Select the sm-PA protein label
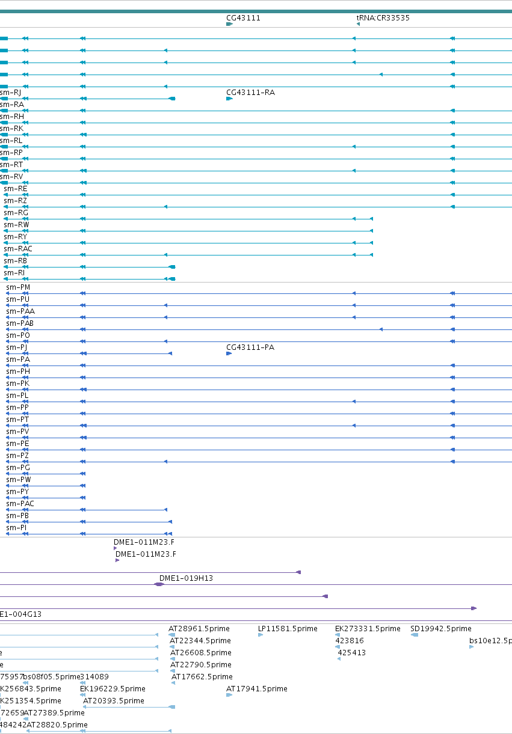Screen dimensions: 512x734 (18, 359)
